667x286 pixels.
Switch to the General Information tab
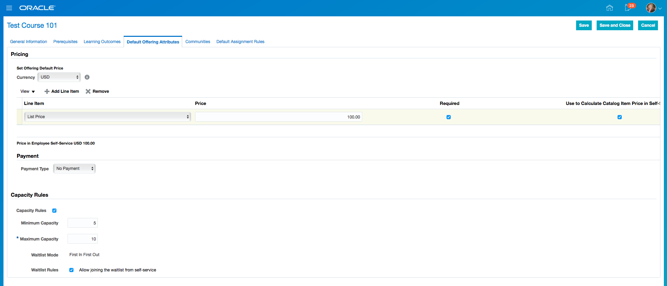pyautogui.click(x=29, y=42)
